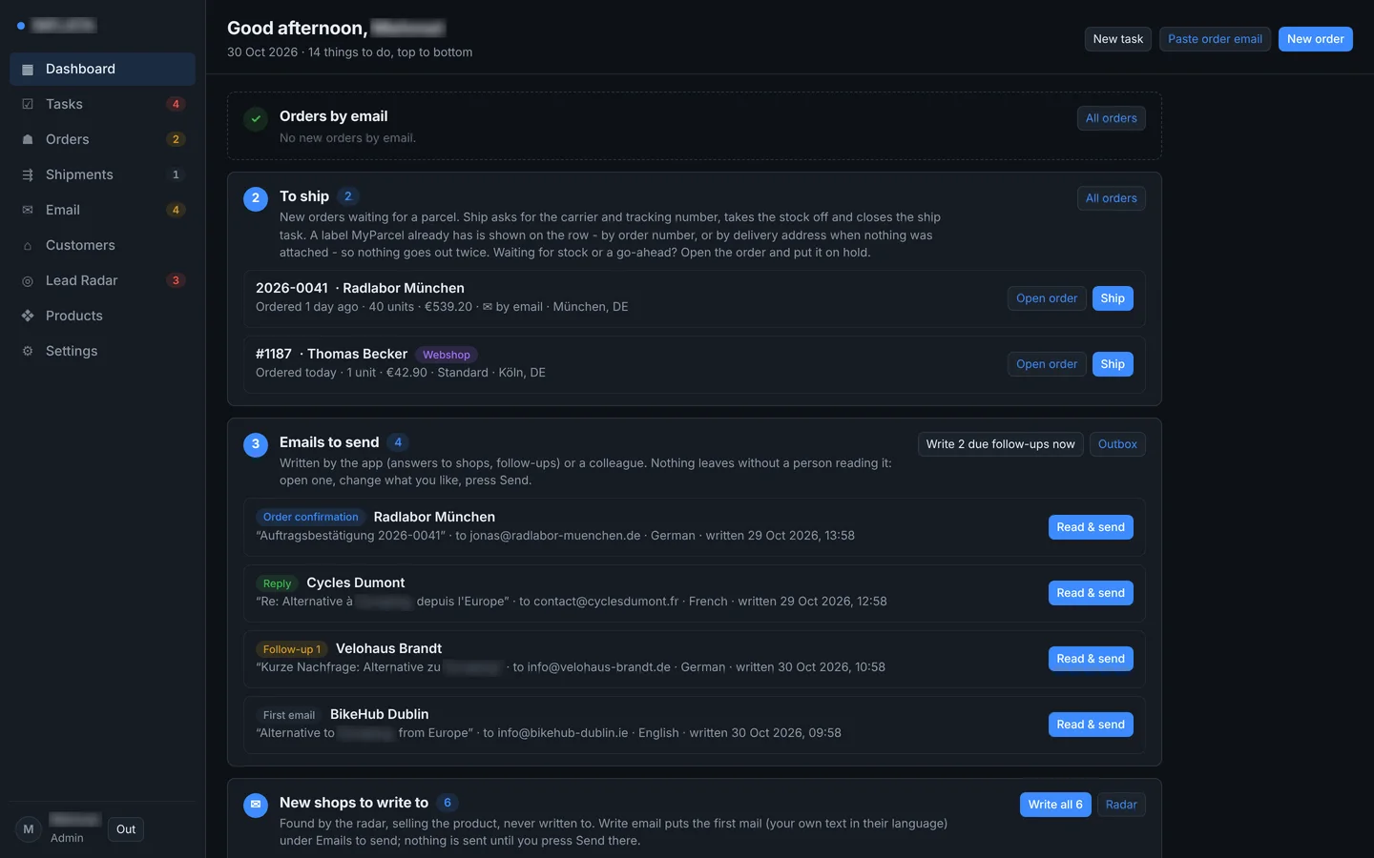The image size is (1374, 858).
Task: Open the Tasks menu item
Action: point(102,104)
